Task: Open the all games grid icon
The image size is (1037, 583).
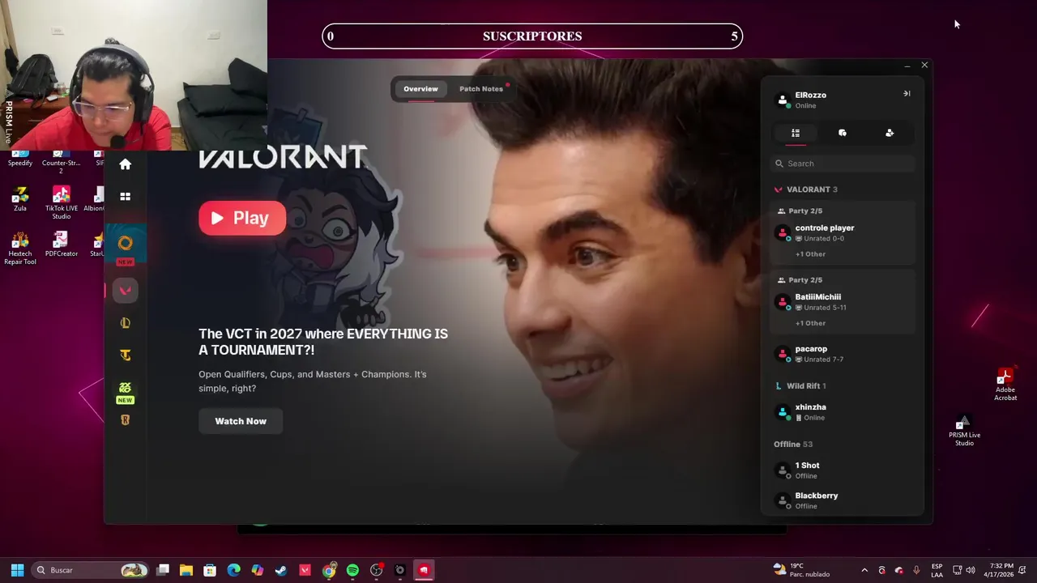Action: pyautogui.click(x=125, y=196)
